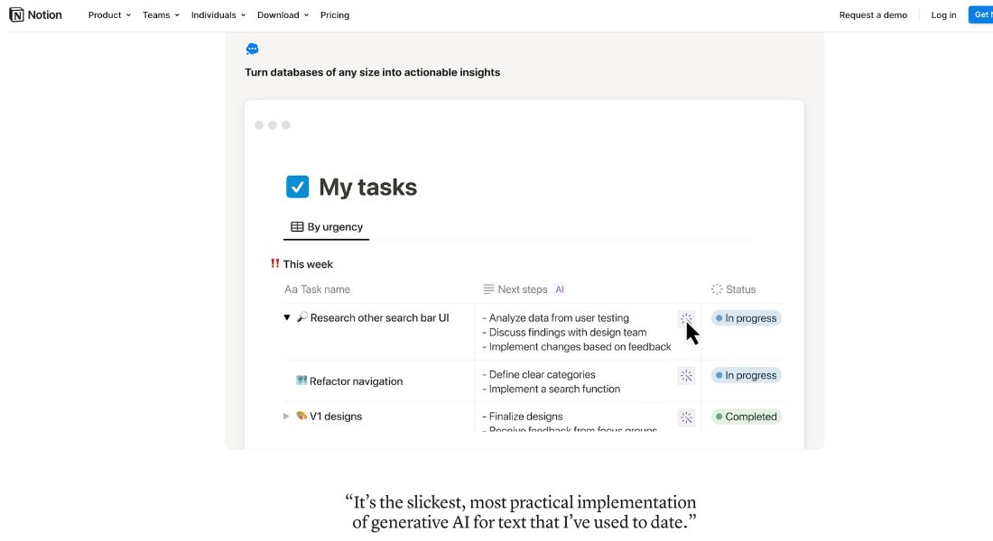Click the Log in button
Screen dimensions: 993x541
pos(942,14)
